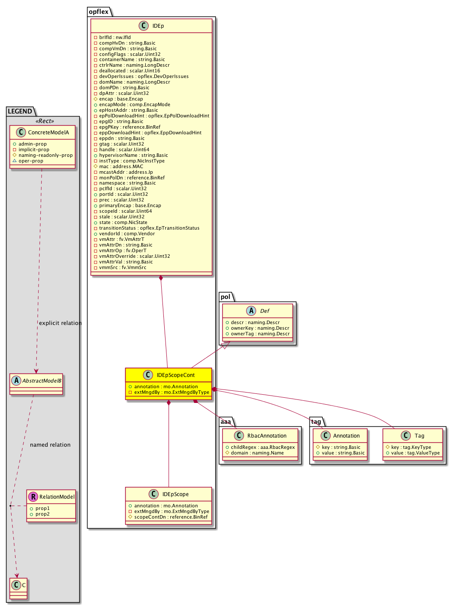The image size is (455, 607).
Task: Select the opflex package tab
Action: point(99,12)
